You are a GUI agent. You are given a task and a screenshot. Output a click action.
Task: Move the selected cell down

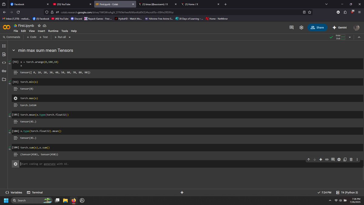pos(315,159)
